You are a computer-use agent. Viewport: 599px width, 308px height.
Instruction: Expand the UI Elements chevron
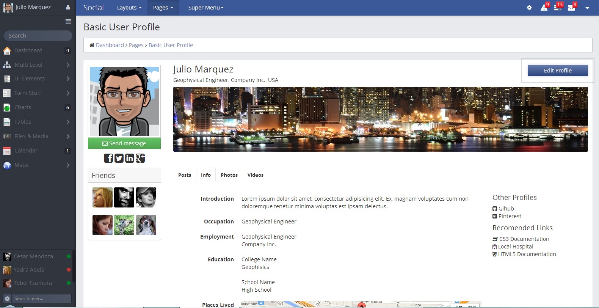(68, 79)
